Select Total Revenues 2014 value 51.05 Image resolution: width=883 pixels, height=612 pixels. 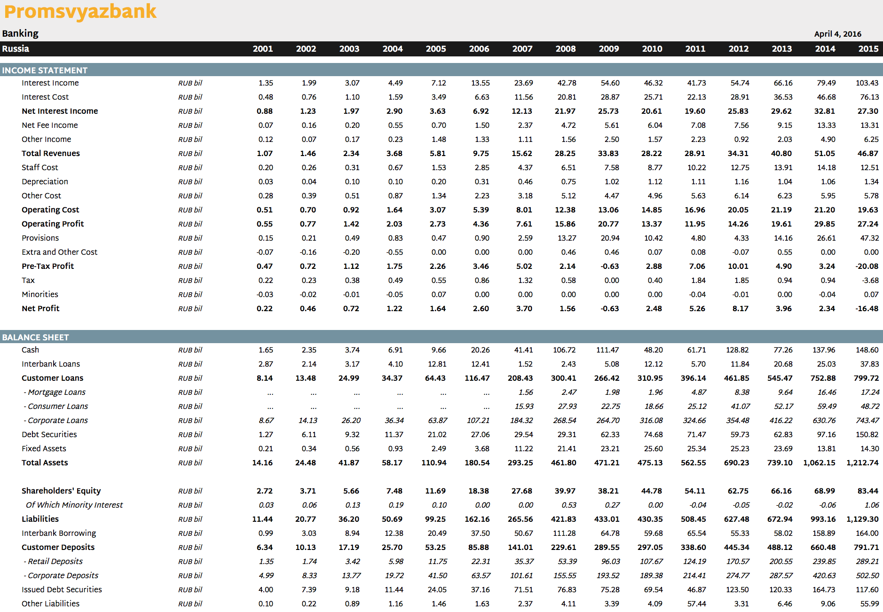tap(825, 154)
